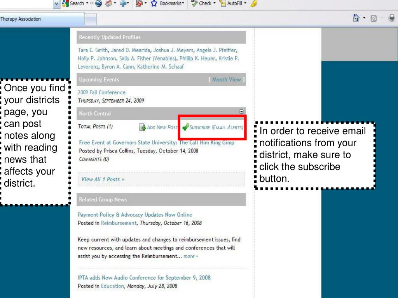
Task: Expand the AutoFill options arrow
Action: [245, 3]
